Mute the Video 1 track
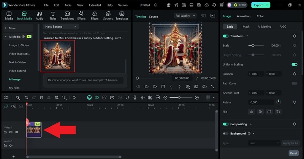Image resolution: width=304 pixels, height=159 pixels. pyautogui.click(x=11, y=132)
